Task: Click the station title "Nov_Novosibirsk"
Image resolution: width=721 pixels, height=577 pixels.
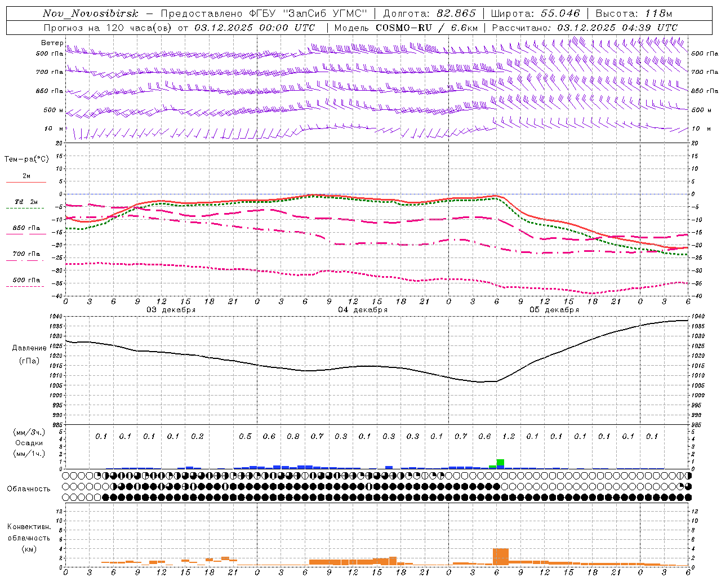Action: click(90, 14)
